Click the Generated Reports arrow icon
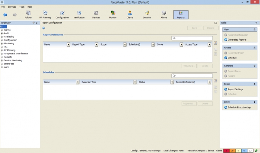The height and width of the screenshot is (153, 260). [x=226, y=40]
